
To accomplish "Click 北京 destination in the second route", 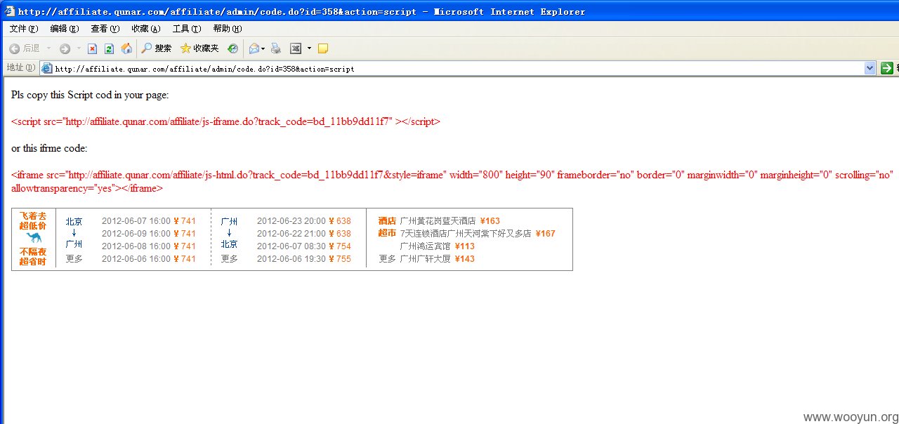I will [229, 244].
